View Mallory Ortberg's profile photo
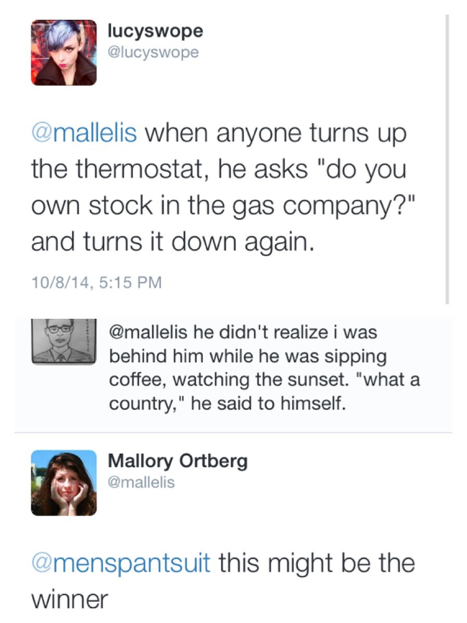 pyautogui.click(x=64, y=482)
